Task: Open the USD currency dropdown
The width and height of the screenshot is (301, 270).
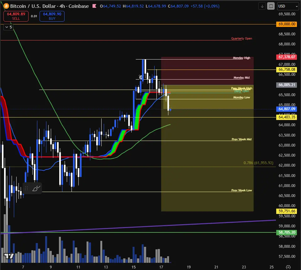Action: tap(288, 6)
